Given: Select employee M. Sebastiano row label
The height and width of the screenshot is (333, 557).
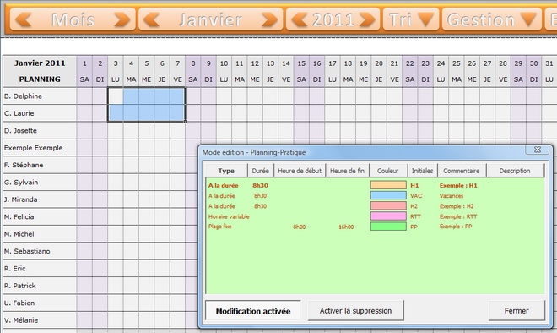Looking at the screenshot, I should click(x=40, y=251).
